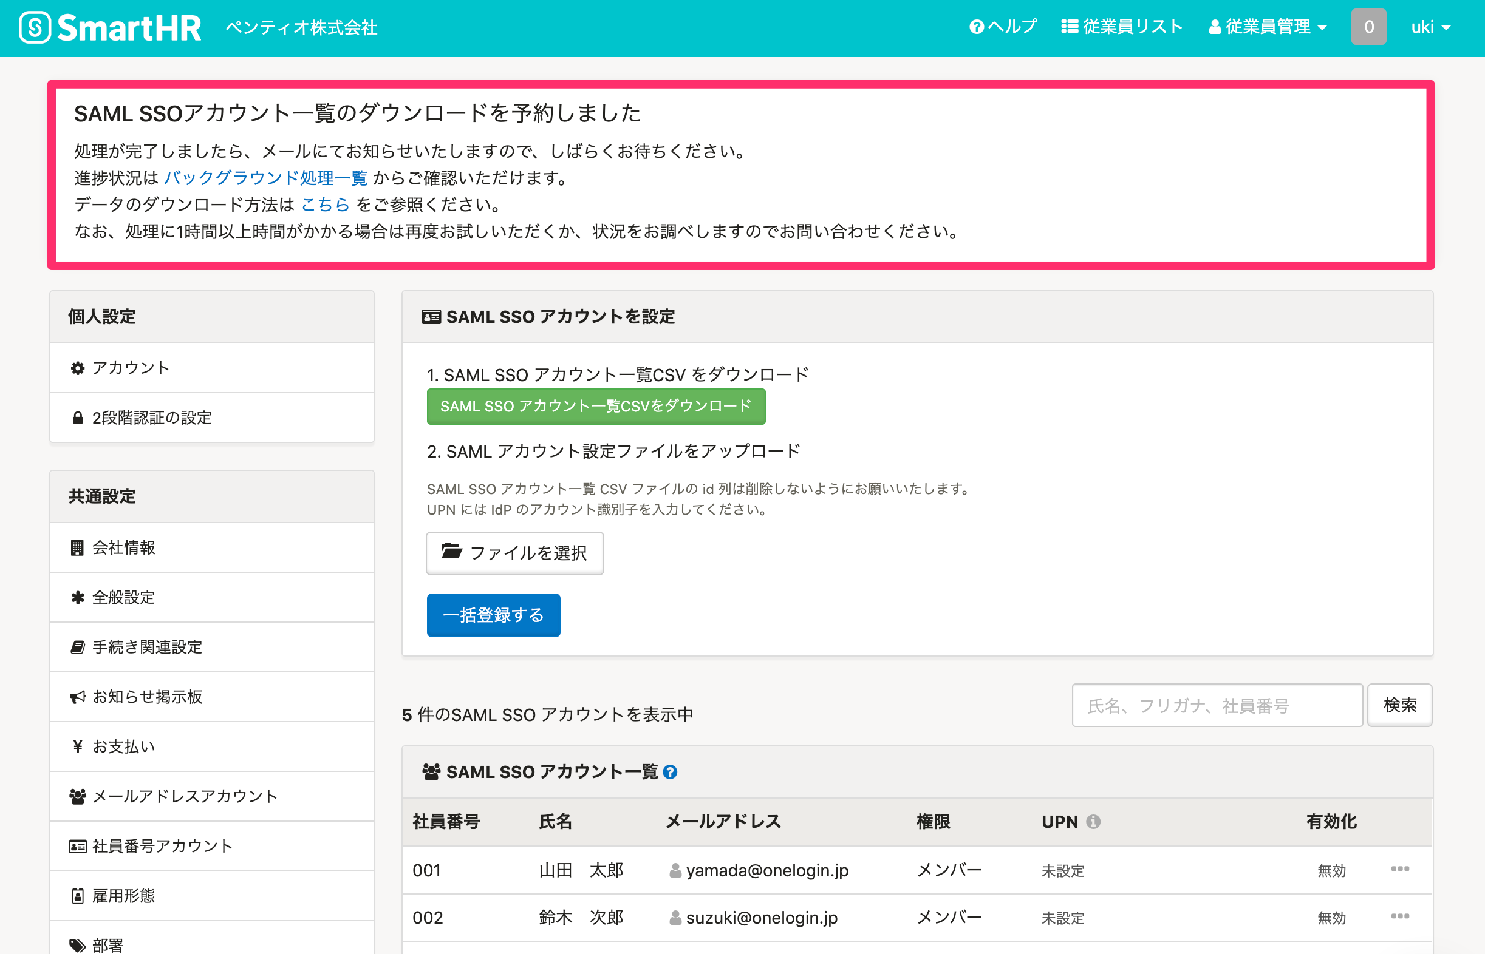Viewport: 1485px width, 954px height.
Task: Open the actions menu for 山田 太郎
Action: [x=1400, y=868]
